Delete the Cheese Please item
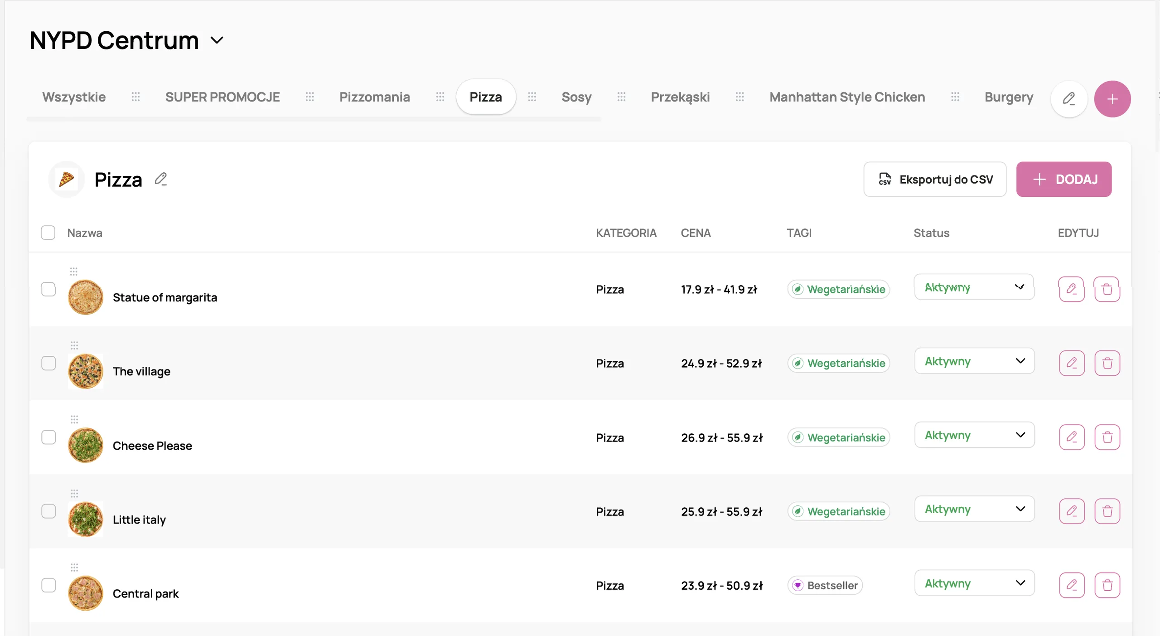 click(1107, 437)
